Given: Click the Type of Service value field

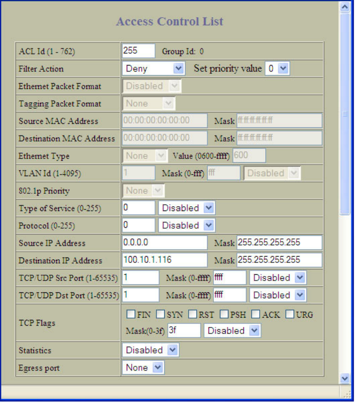Looking at the screenshot, I should point(139,207).
